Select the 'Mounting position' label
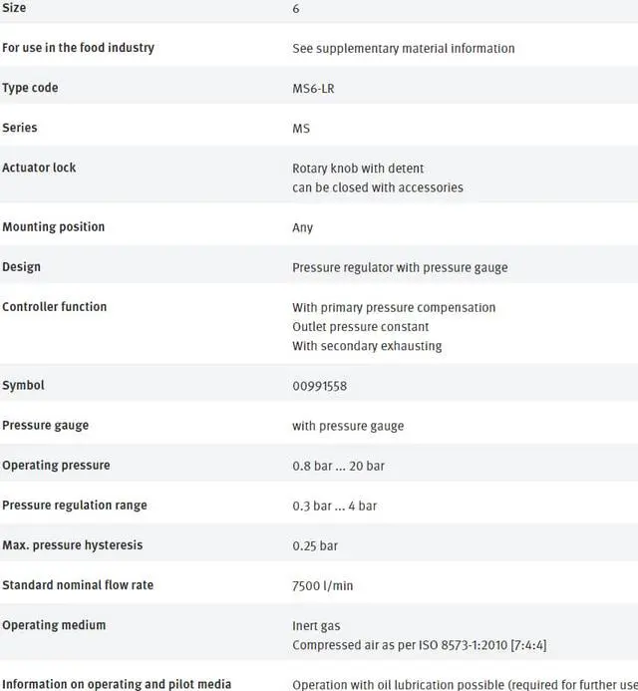 pyautogui.click(x=53, y=226)
